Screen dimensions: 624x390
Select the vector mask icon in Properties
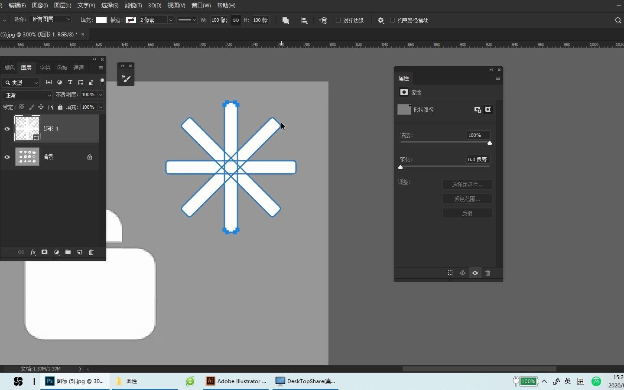pyautogui.click(x=488, y=110)
